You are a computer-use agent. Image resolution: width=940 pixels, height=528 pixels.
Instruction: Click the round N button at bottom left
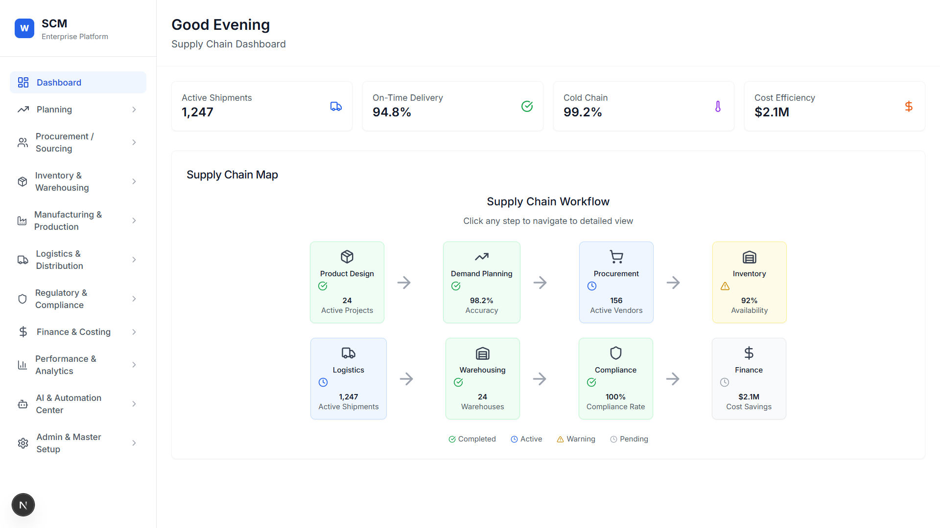click(23, 505)
